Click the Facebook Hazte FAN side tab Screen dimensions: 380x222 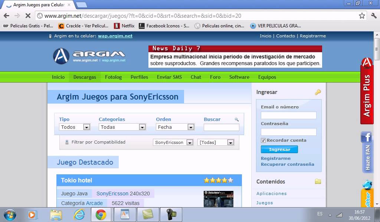coord(367,152)
